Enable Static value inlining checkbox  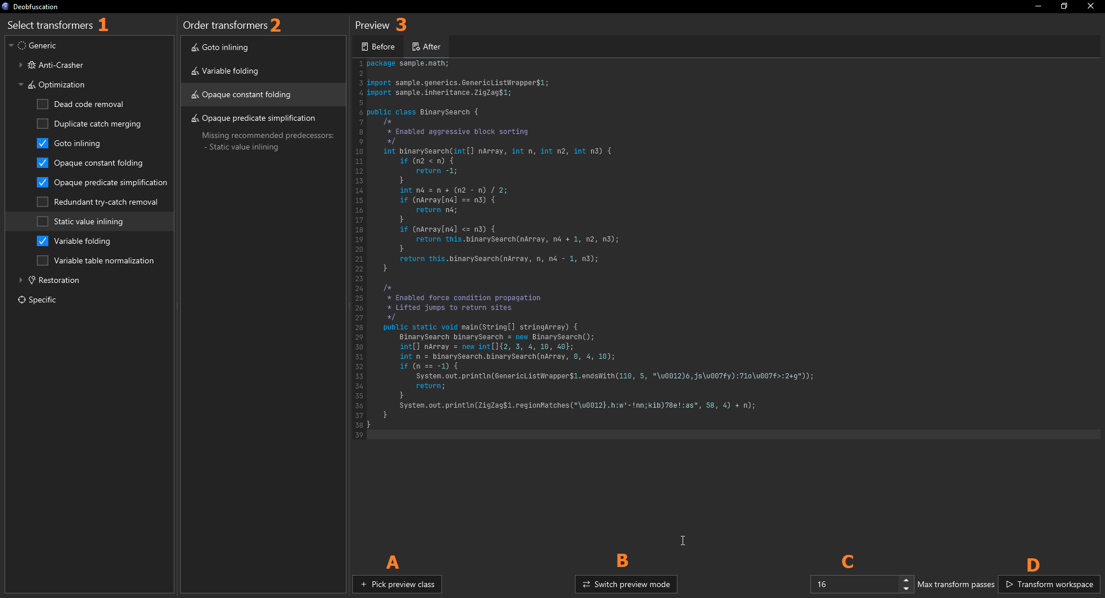pyautogui.click(x=43, y=221)
